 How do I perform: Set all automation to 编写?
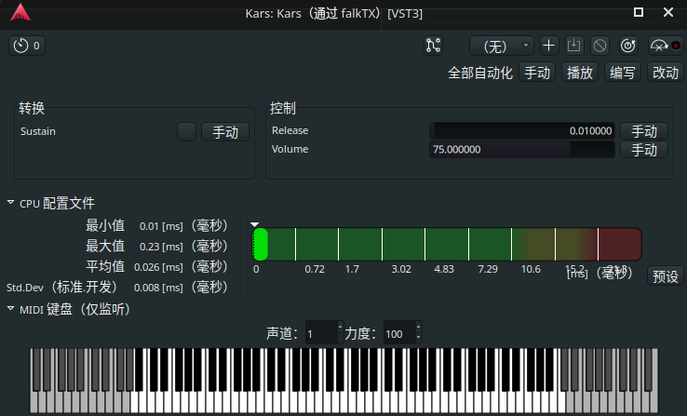622,73
